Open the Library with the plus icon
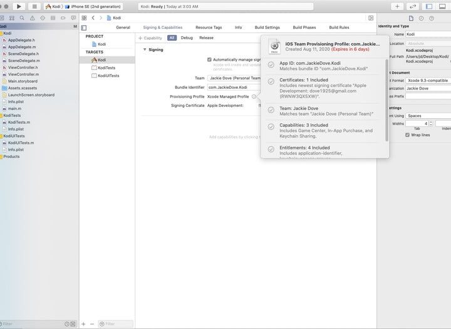This screenshot has height=329, width=451. click(398, 6)
